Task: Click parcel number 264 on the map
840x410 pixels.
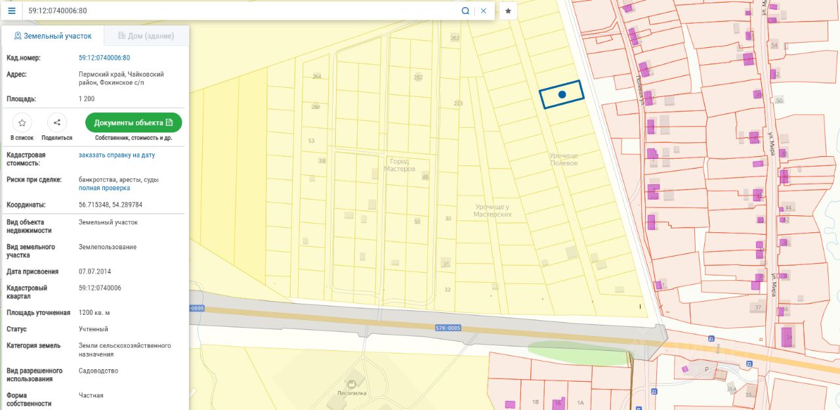Action: 317,77
